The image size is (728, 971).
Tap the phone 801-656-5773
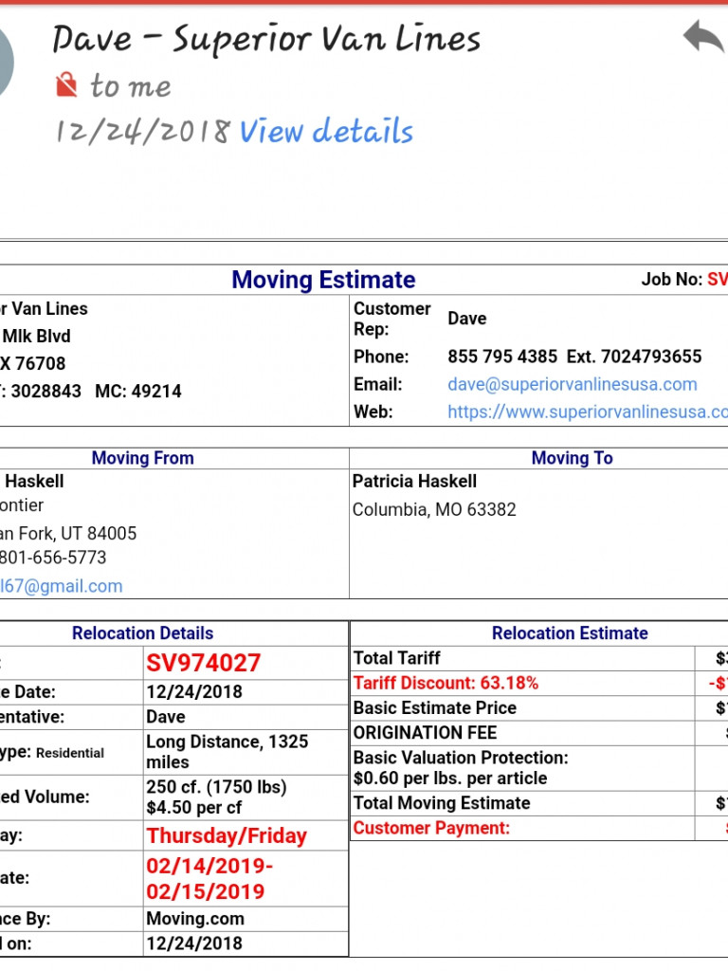pos(53,558)
